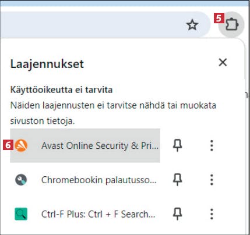Open Ctrl-F Plus: Ctrl + F Search extension
Viewport: 250px width, 235px height.
85,214
